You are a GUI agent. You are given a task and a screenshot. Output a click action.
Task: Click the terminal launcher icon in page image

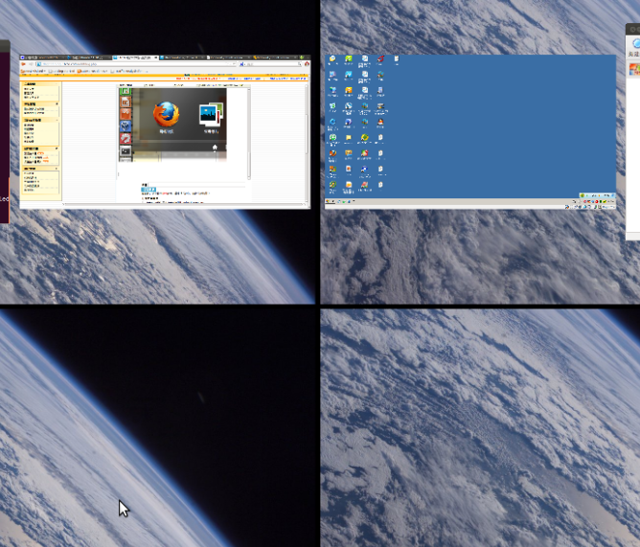[x=126, y=151]
